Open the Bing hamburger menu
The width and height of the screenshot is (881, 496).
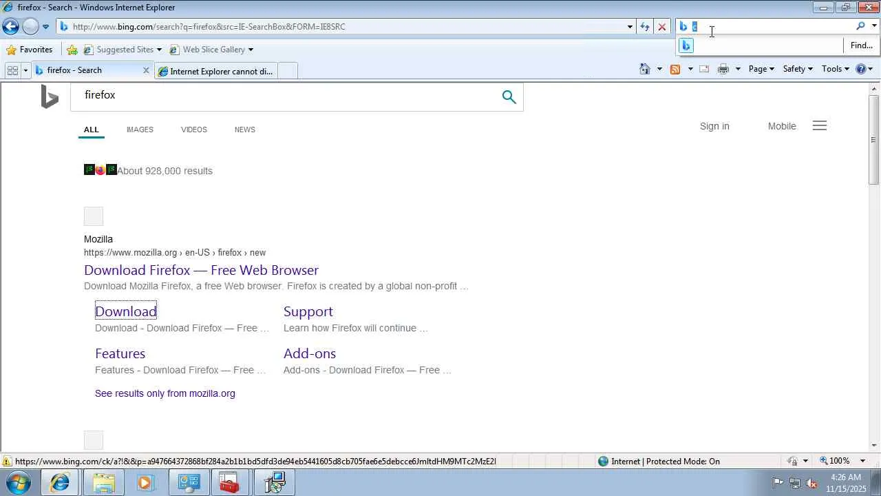click(820, 126)
